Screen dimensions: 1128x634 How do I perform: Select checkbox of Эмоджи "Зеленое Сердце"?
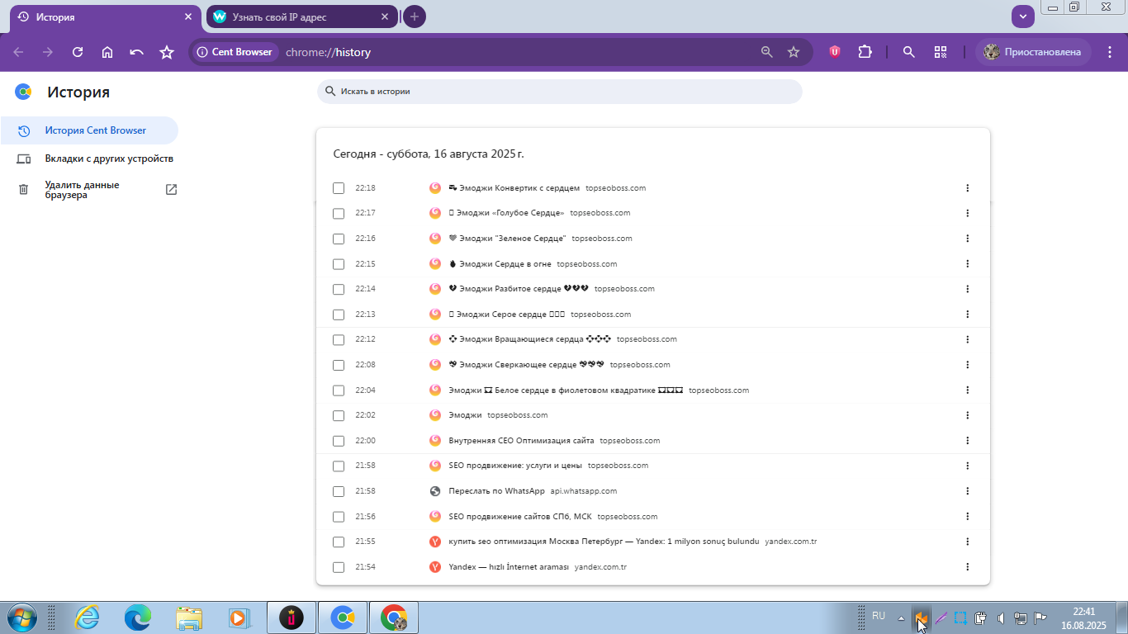(x=339, y=239)
